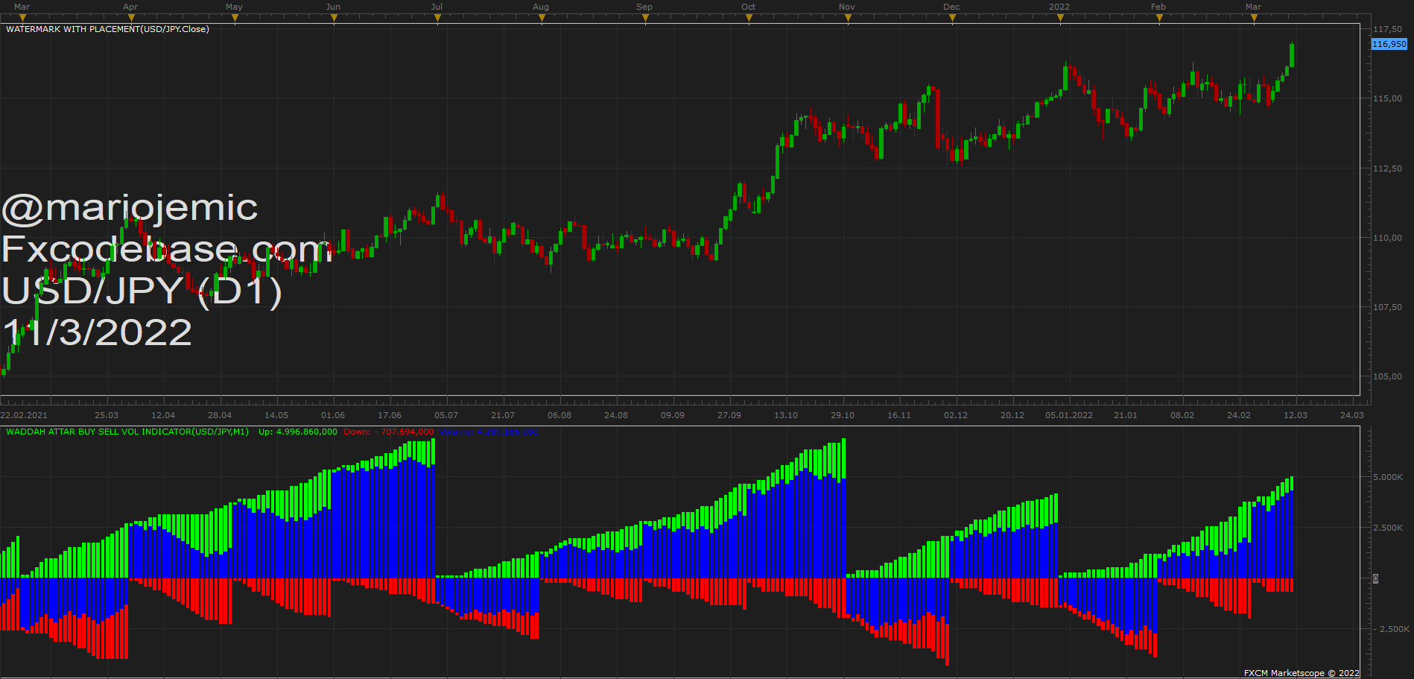Image resolution: width=1414 pixels, height=679 pixels.
Task: Click the 01.06 date label
Action: coord(333,415)
